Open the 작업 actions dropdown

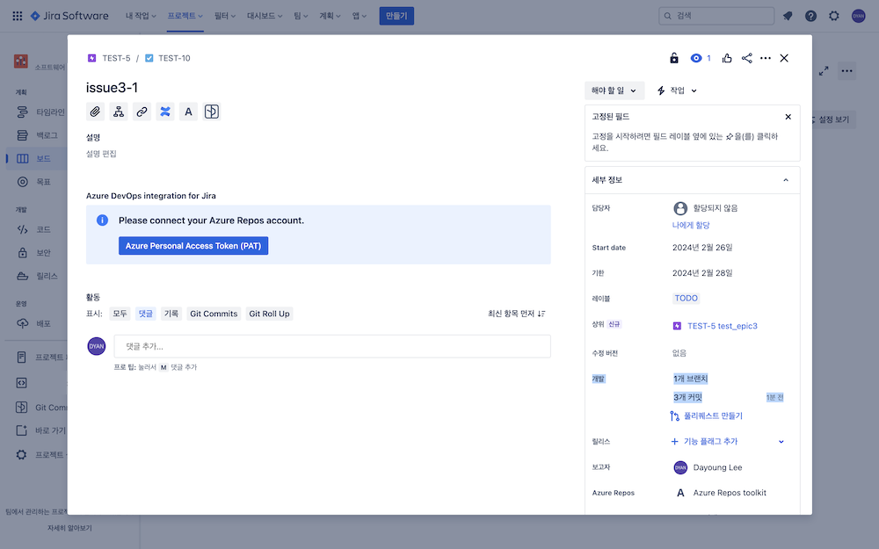click(677, 90)
